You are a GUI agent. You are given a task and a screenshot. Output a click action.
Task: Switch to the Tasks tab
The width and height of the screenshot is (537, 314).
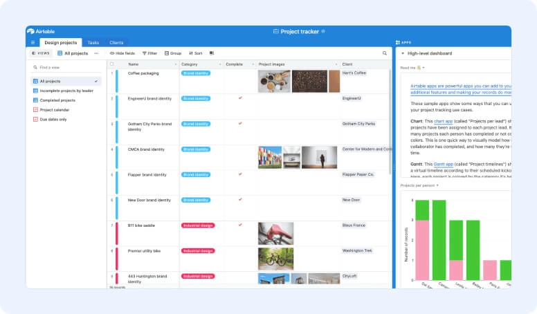[x=93, y=43]
